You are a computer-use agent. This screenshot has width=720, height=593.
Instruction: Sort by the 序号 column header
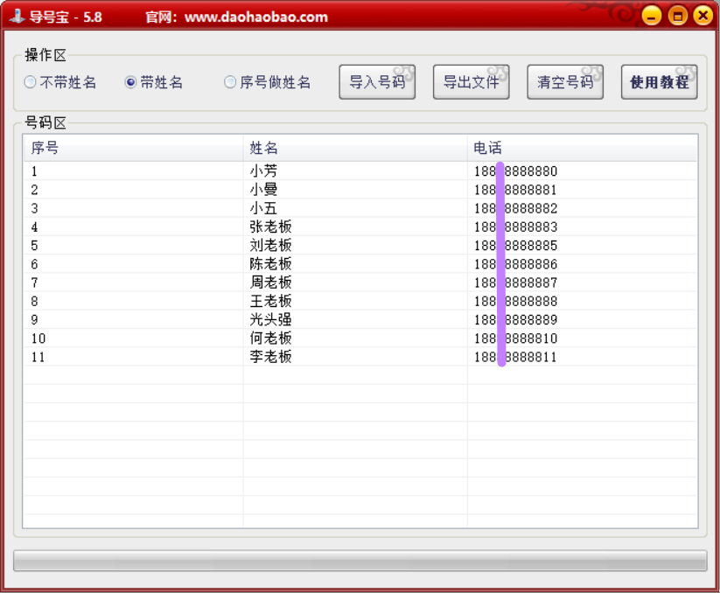[x=132, y=149]
